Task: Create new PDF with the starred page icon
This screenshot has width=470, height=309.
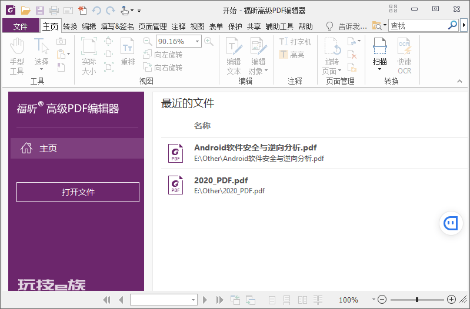Action: tap(82, 11)
